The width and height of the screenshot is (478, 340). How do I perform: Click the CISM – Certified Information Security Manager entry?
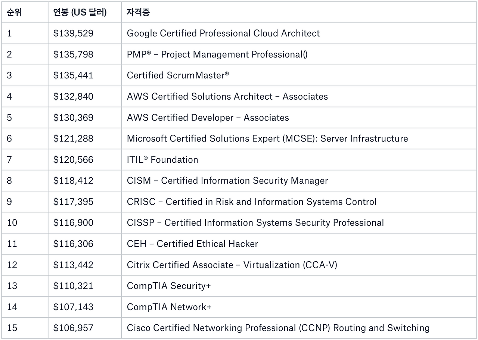tap(227, 181)
